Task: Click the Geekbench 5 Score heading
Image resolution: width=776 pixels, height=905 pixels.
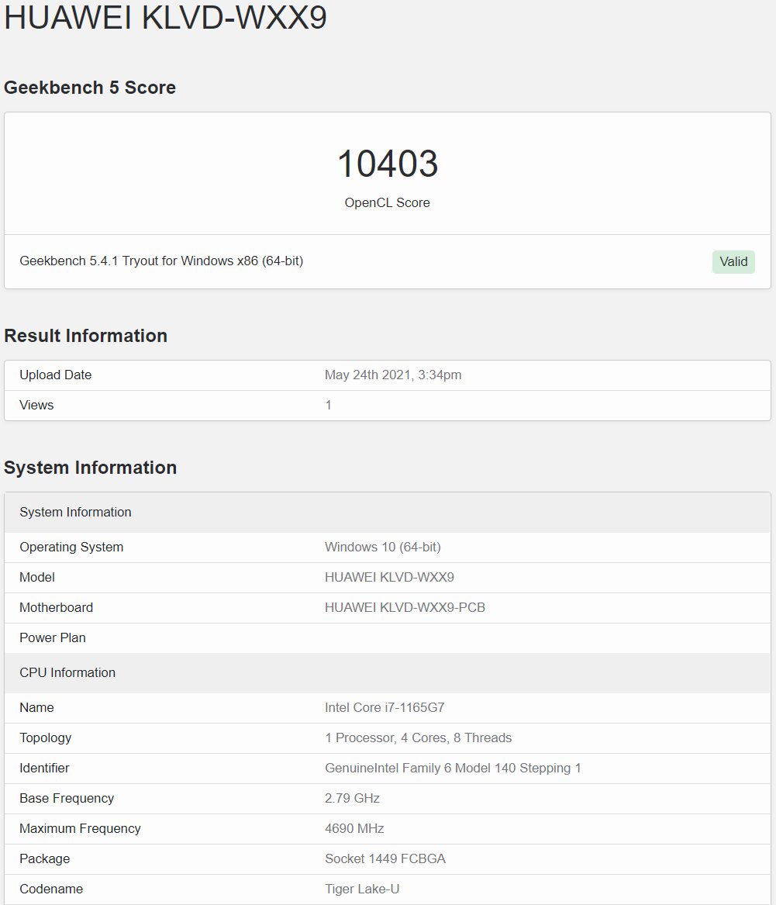Action: tap(90, 87)
